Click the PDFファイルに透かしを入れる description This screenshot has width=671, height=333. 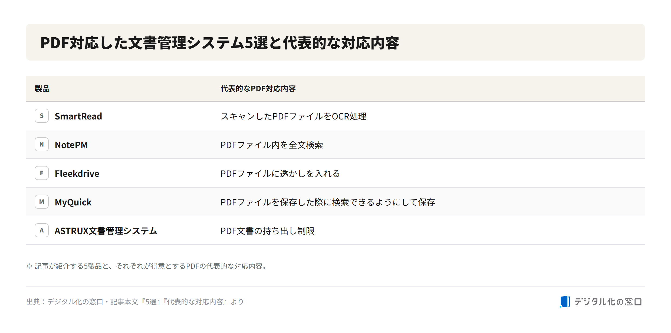coord(280,174)
